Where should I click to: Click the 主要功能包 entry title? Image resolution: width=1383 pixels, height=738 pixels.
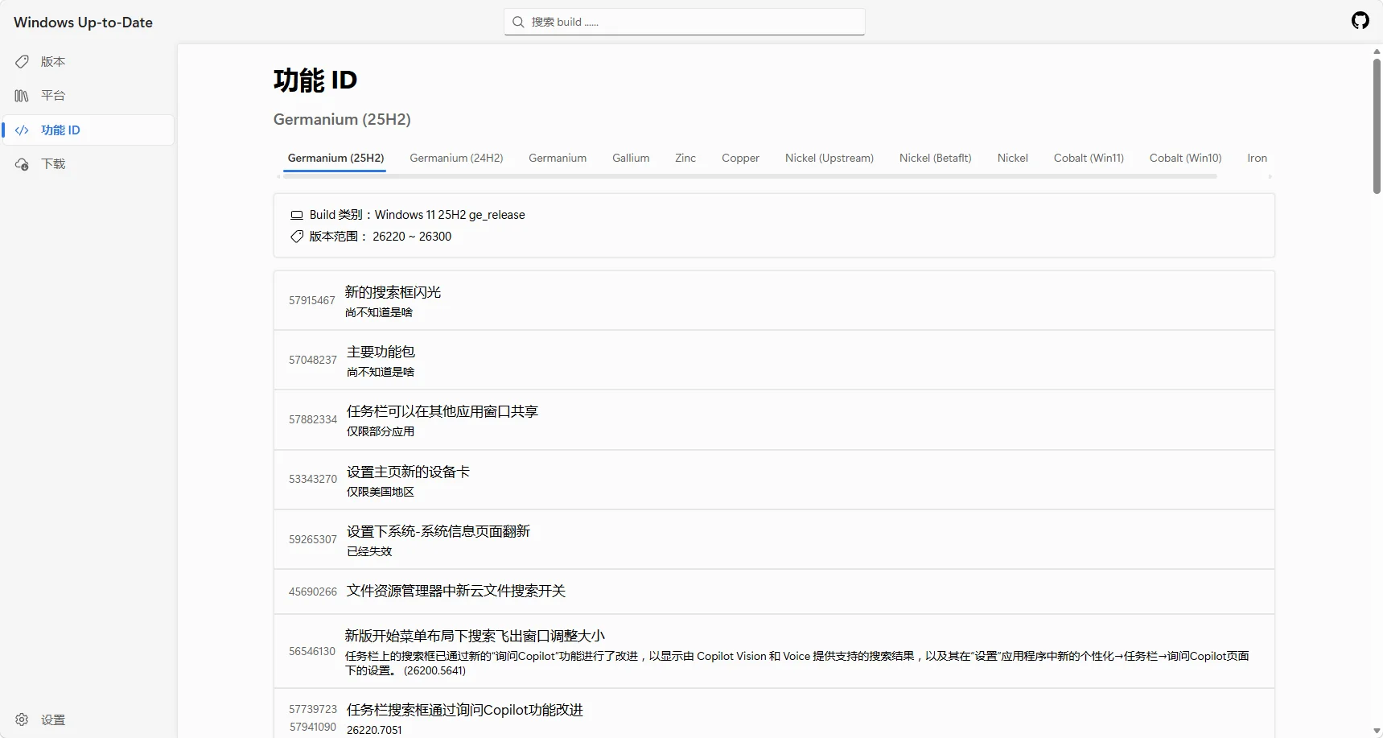pyautogui.click(x=381, y=352)
